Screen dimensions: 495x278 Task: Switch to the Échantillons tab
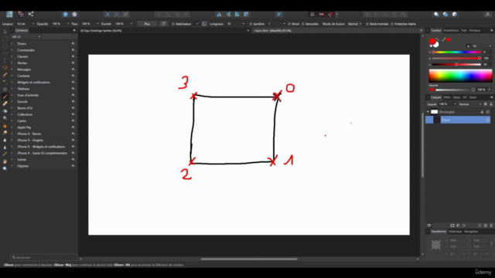451,31
